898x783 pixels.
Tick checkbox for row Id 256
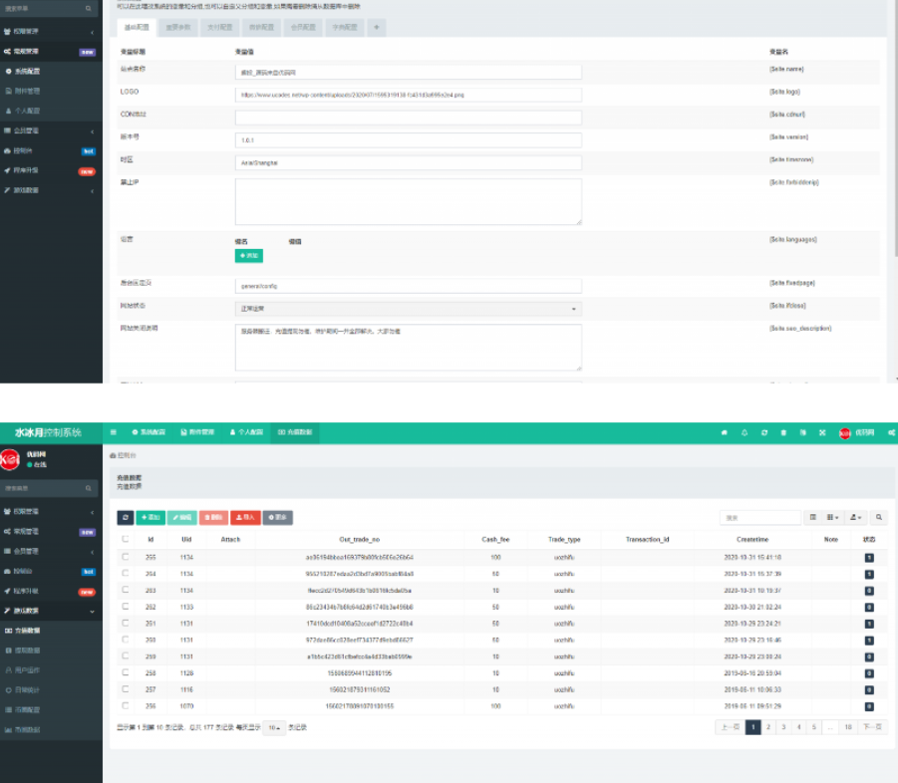tap(125, 706)
